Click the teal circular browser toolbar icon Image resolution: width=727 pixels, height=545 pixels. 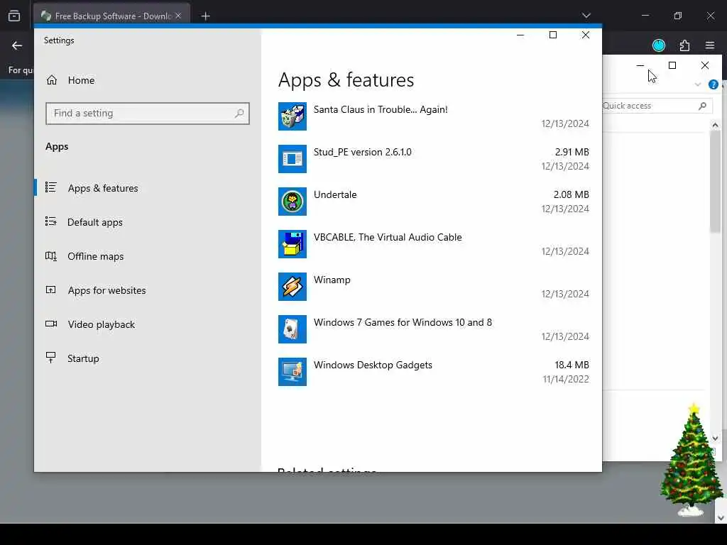[x=659, y=45]
